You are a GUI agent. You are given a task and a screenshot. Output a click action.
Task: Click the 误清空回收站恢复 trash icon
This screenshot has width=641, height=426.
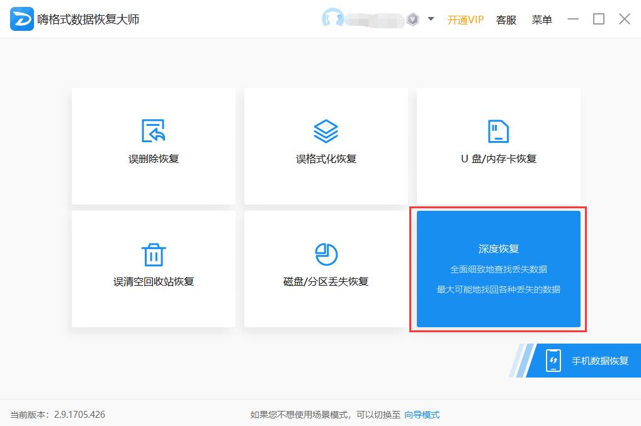click(x=154, y=254)
